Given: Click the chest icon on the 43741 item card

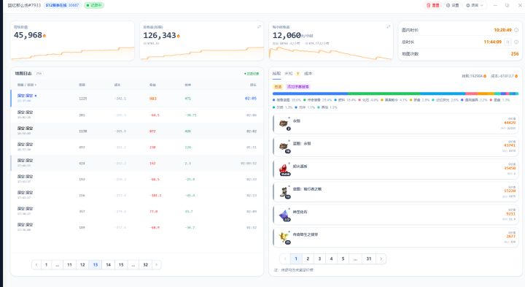Looking at the screenshot, I should [284, 146].
